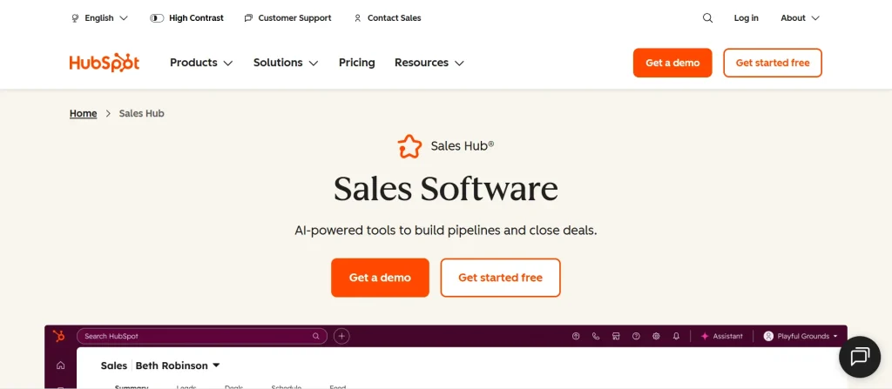Go to Home breadcrumb link
The height and width of the screenshot is (389, 892).
(83, 113)
